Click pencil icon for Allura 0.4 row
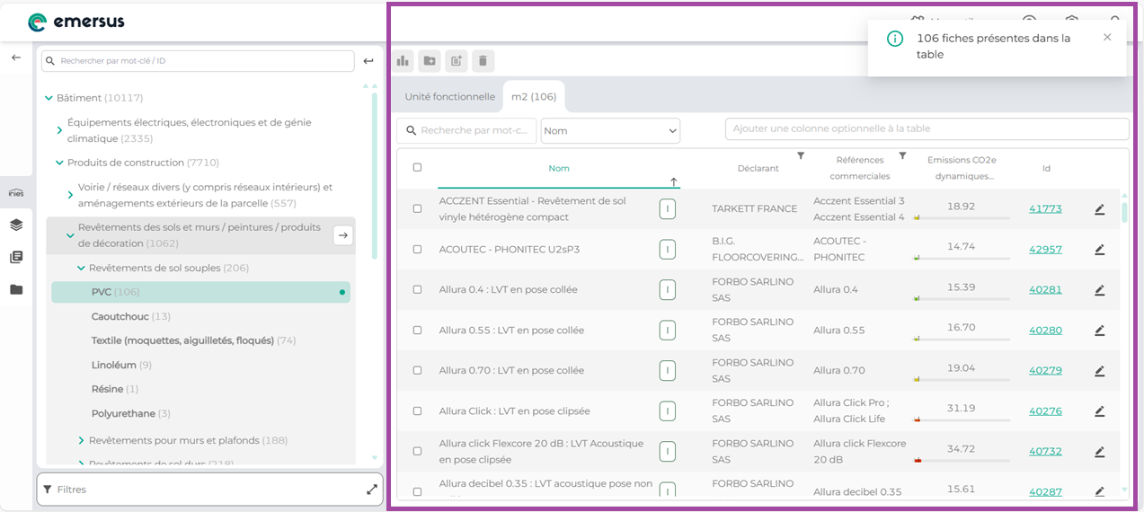The height and width of the screenshot is (512, 1144). 1099,290
